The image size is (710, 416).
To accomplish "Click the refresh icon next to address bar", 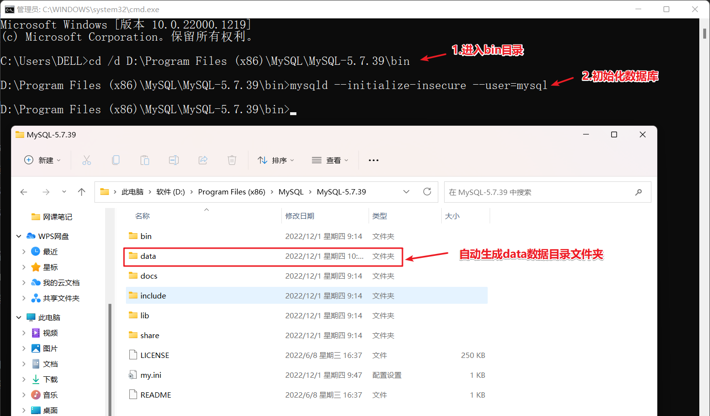I will [x=427, y=192].
